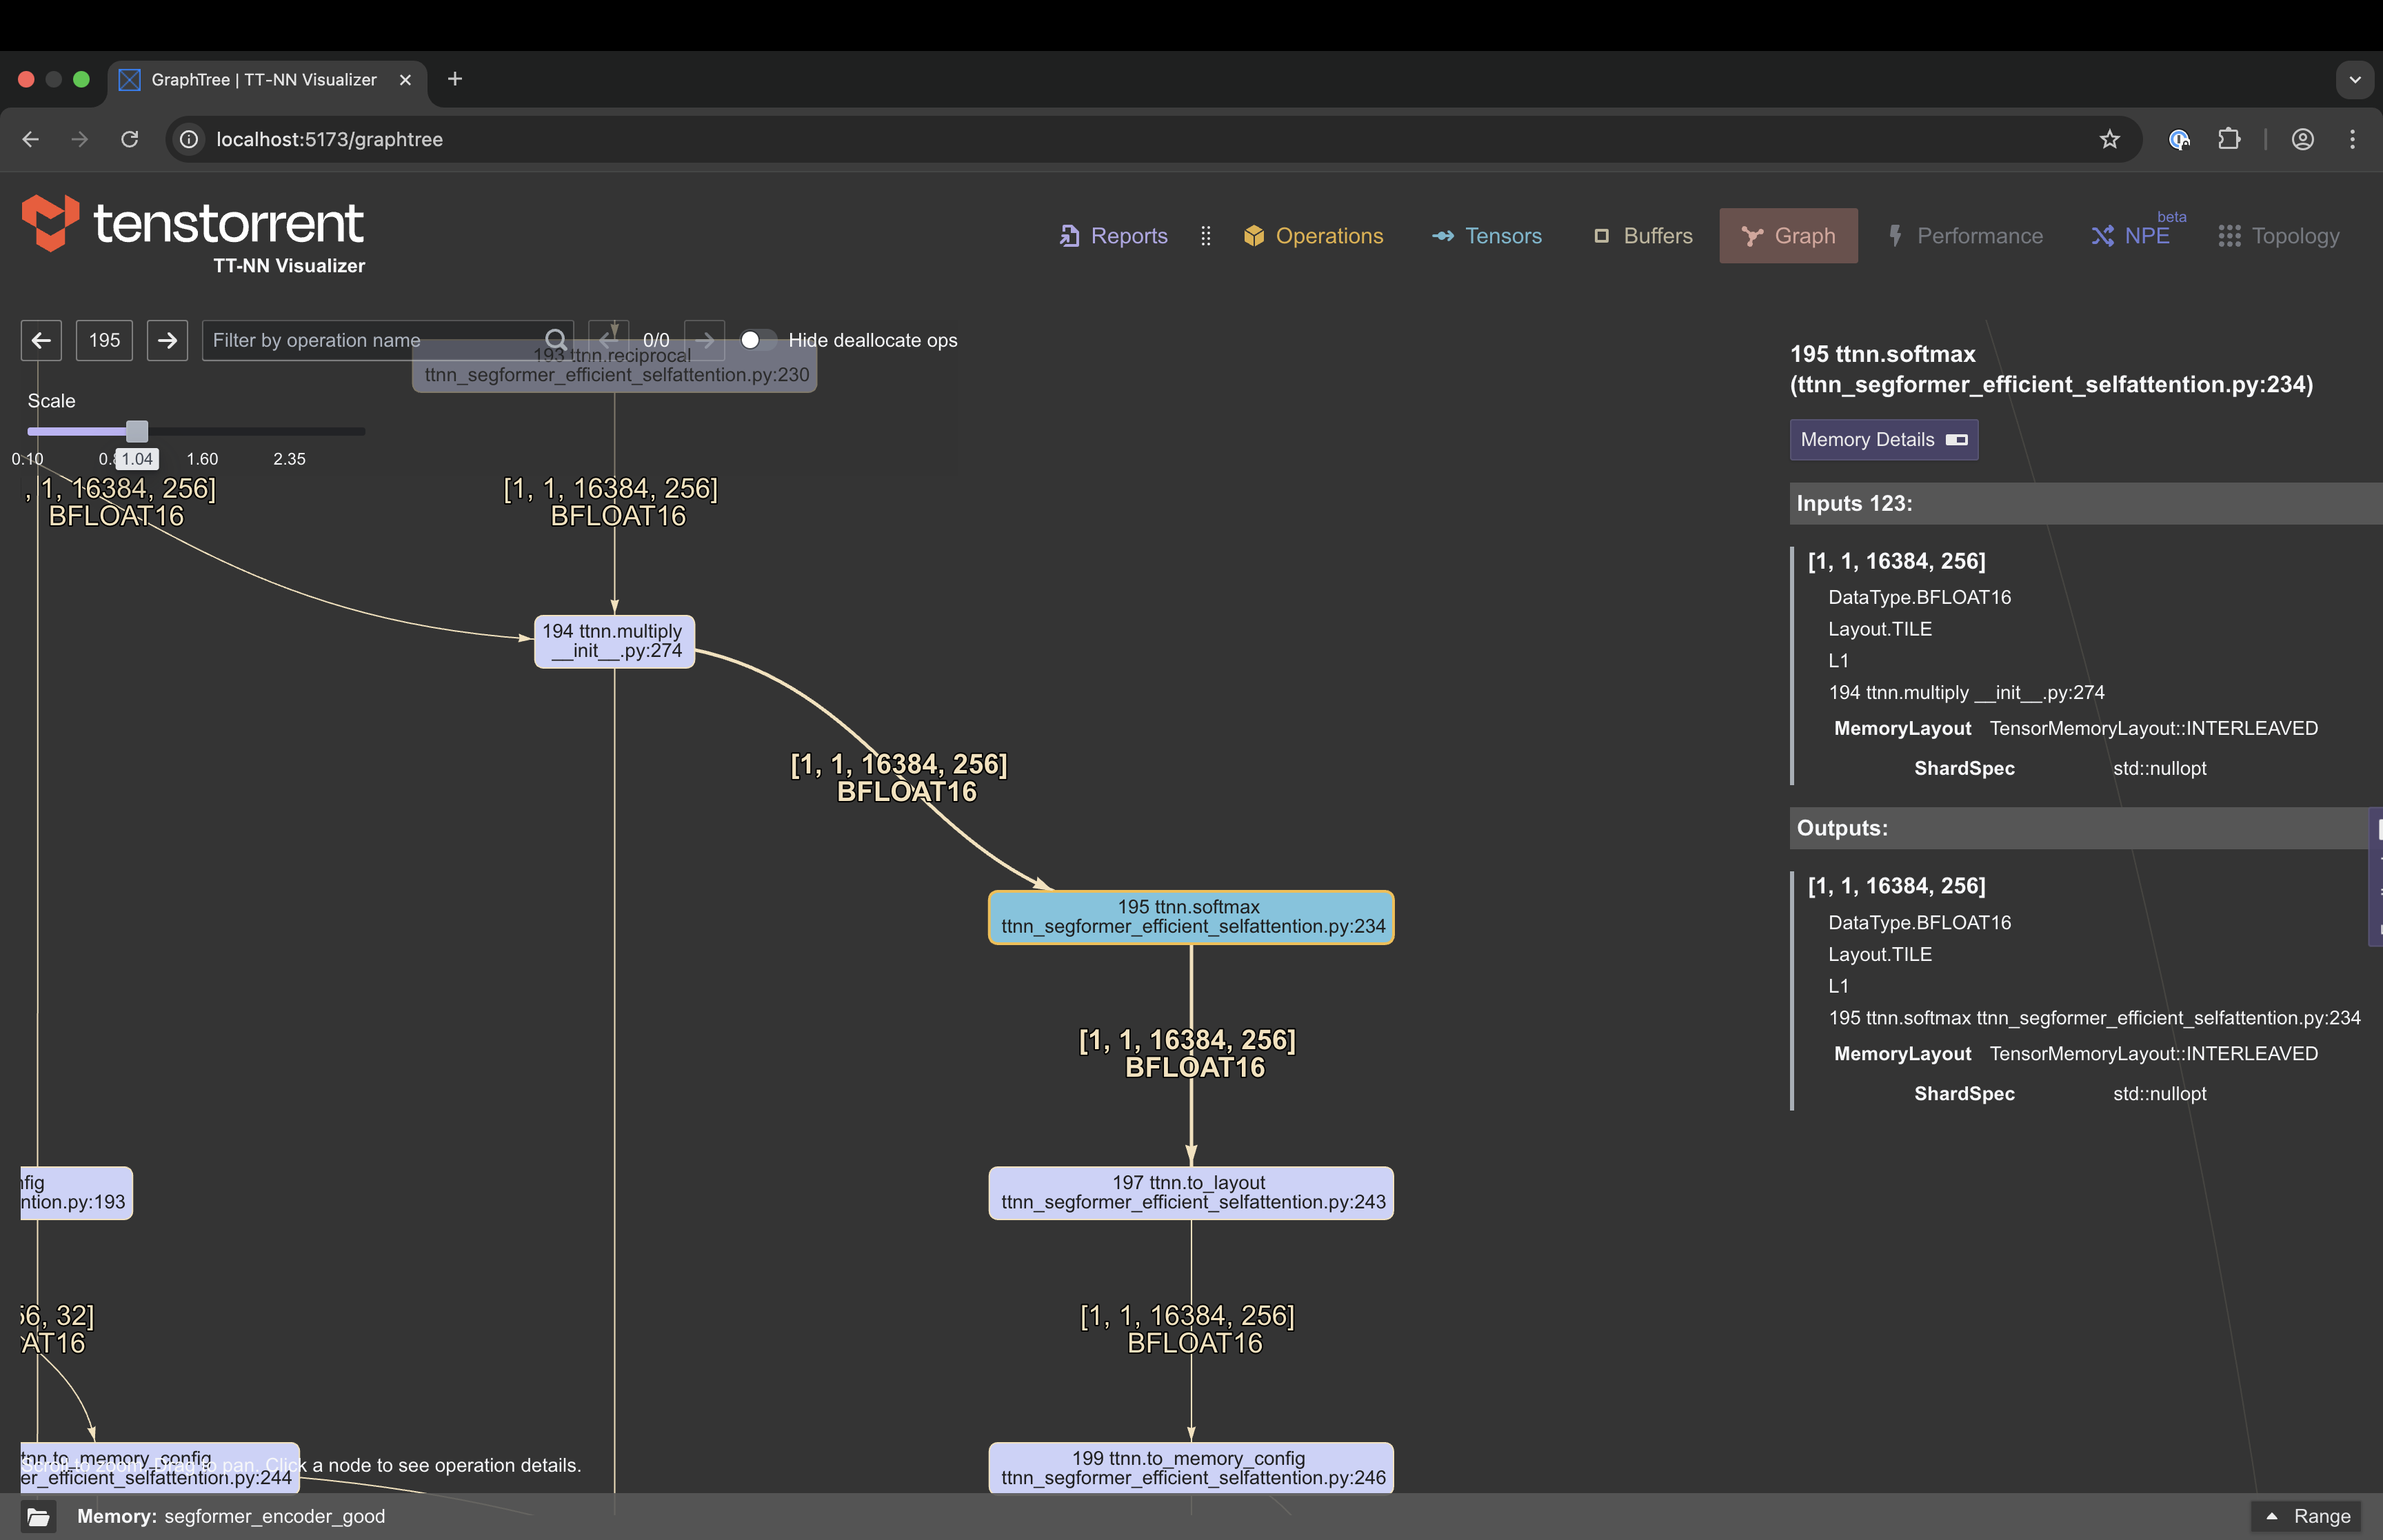Click the folder icon beside Memory segformer_encoder_good

(39, 1516)
